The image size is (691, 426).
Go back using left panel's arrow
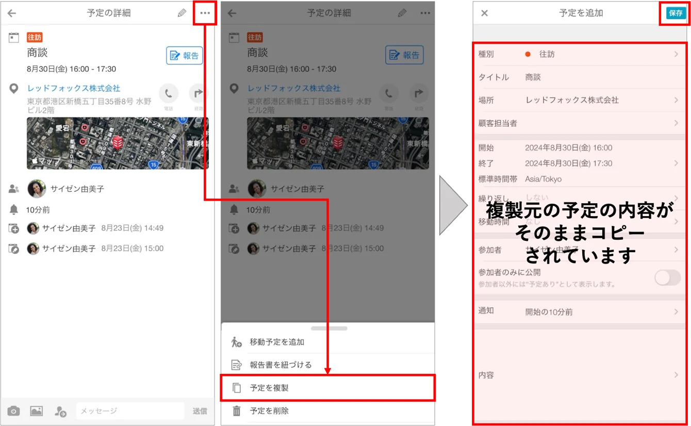click(x=12, y=13)
